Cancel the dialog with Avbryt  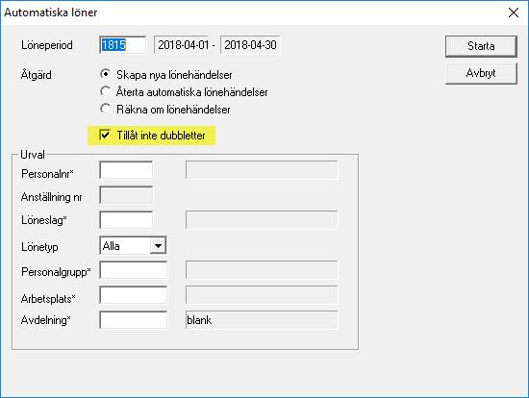coord(481,73)
